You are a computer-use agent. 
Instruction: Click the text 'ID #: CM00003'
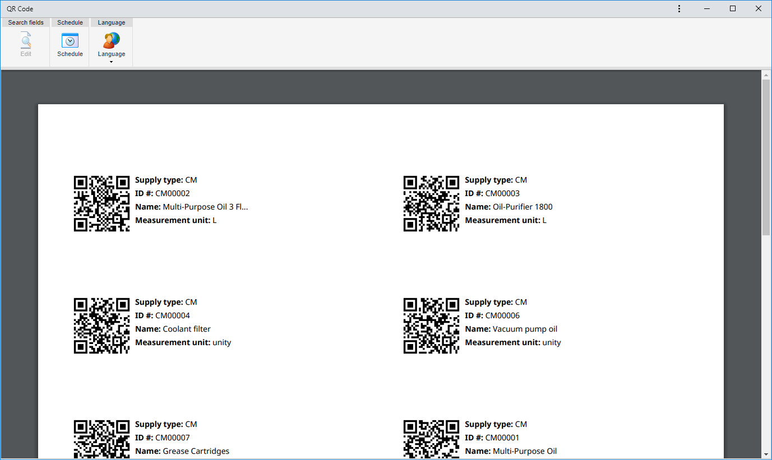(x=492, y=193)
